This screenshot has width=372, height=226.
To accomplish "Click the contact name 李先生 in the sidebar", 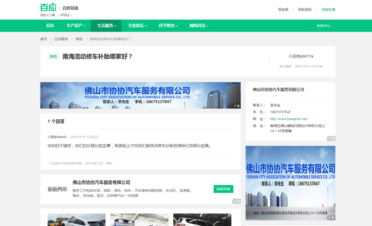I will [275, 105].
